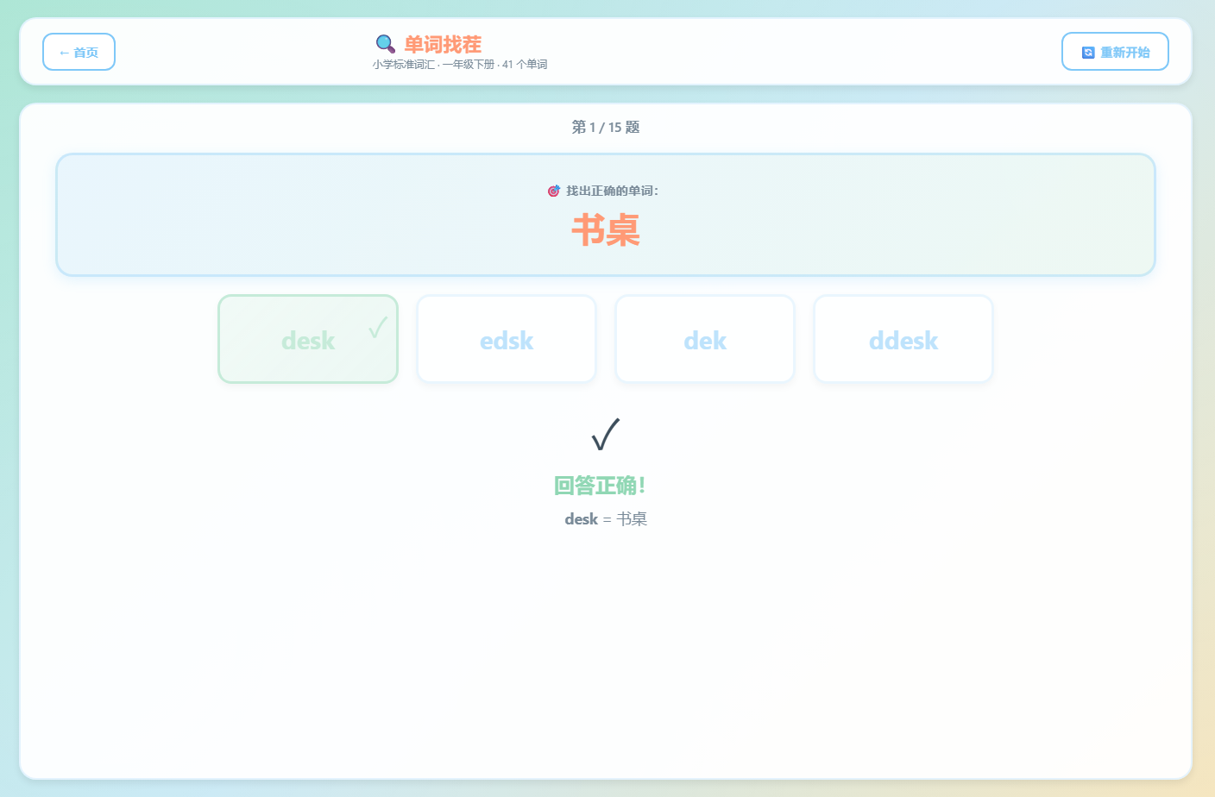This screenshot has width=1215, height=797.
Task: Choose the misspelled option "edsk"
Action: point(507,341)
